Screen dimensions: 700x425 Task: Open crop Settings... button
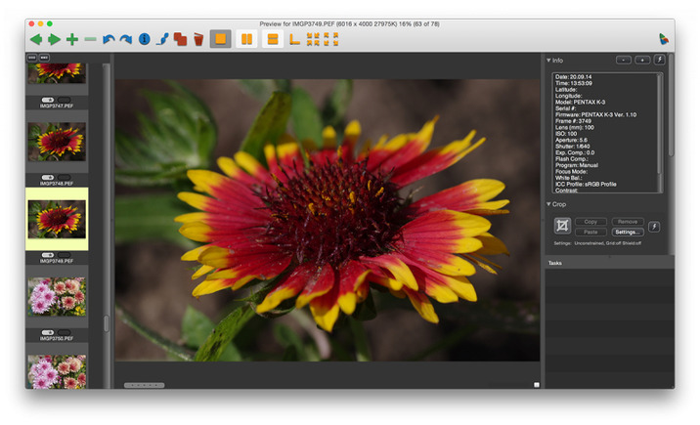pos(627,233)
